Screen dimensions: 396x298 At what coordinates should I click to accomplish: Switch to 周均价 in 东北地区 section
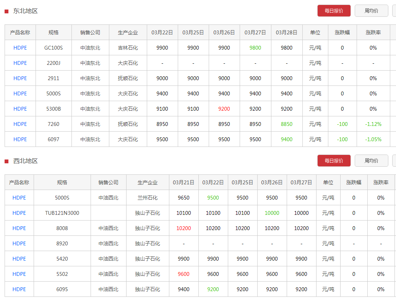(371, 11)
